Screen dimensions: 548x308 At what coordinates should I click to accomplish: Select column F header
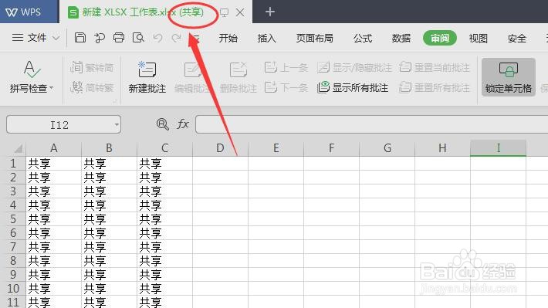tap(331, 148)
